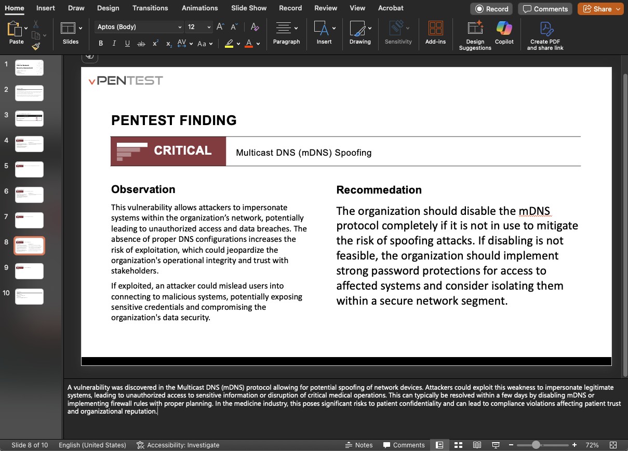Screen dimensions: 628x451
Task: Select slide 3 thumbnail
Action: pos(29,118)
